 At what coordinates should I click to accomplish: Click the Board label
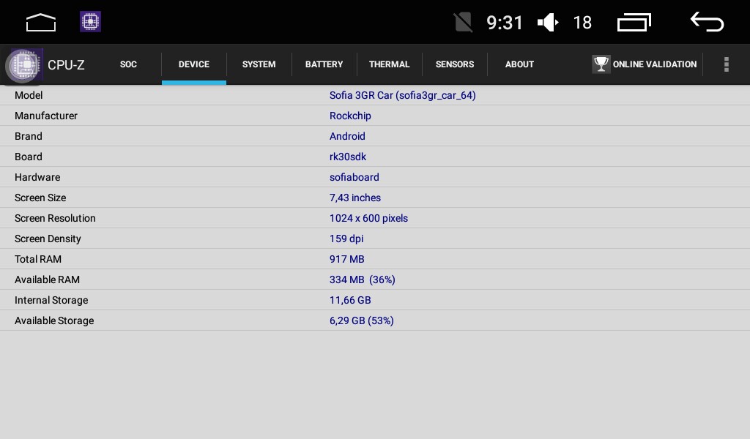click(29, 157)
